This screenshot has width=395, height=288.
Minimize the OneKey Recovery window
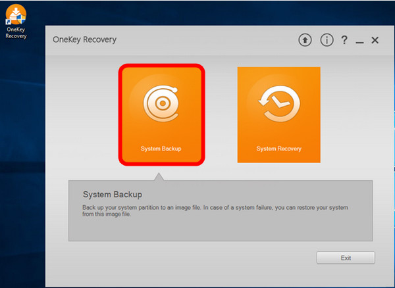pos(359,42)
